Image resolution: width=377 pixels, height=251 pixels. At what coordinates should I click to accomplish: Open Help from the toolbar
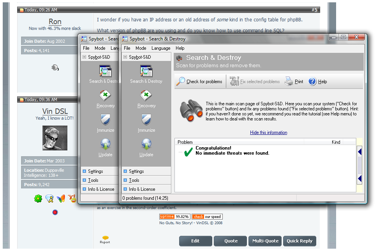coord(312,82)
